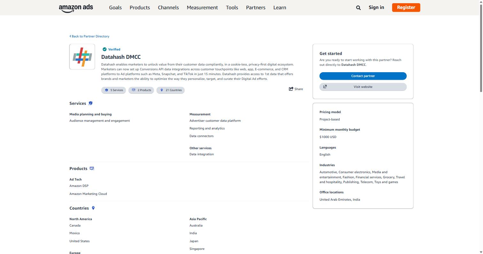The height and width of the screenshot is (254, 483).
Task: Click 'United Arab Emirates, India' office locations
Action: (340, 199)
